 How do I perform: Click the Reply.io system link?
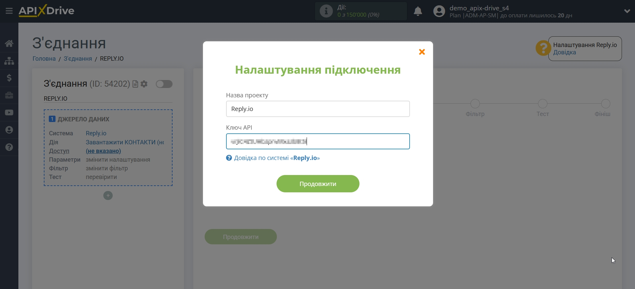(x=96, y=133)
